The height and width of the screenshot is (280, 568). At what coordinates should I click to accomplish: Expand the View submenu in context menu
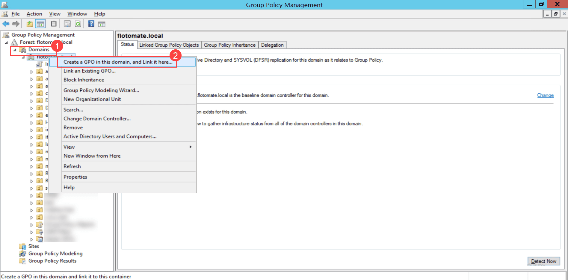[x=190, y=147]
